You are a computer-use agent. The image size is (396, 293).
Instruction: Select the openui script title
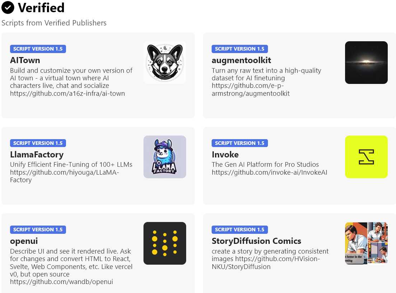point(24,241)
